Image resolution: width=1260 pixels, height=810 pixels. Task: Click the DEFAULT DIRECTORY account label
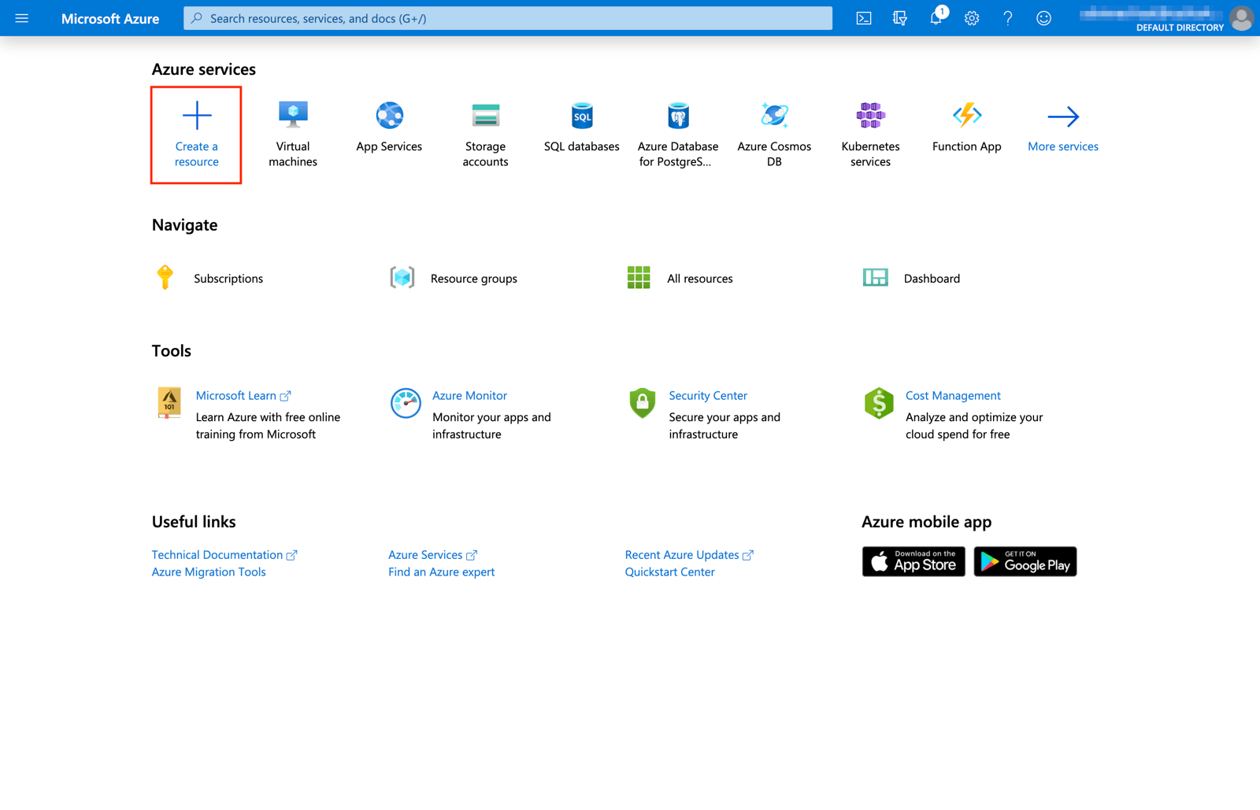(x=1180, y=28)
